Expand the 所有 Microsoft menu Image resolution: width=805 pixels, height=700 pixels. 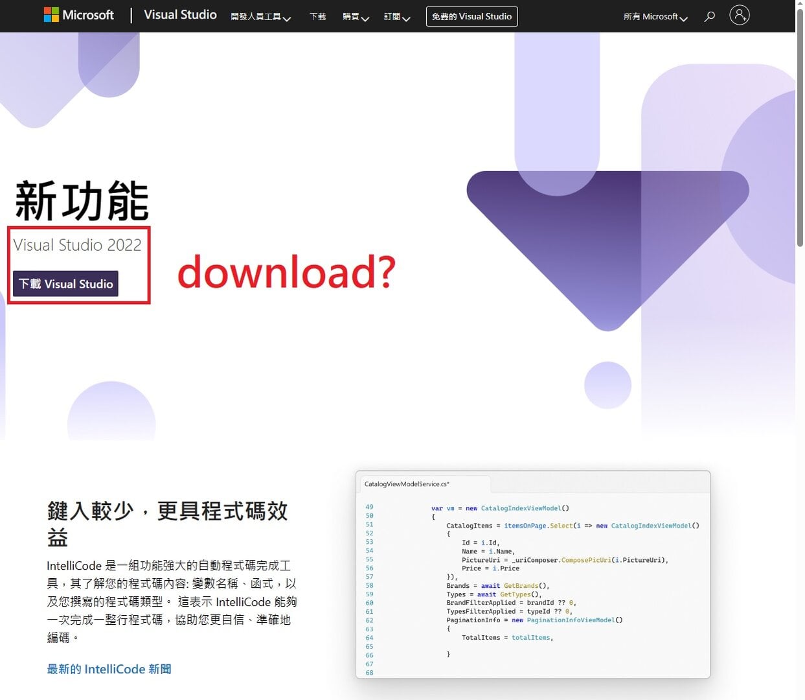click(655, 17)
